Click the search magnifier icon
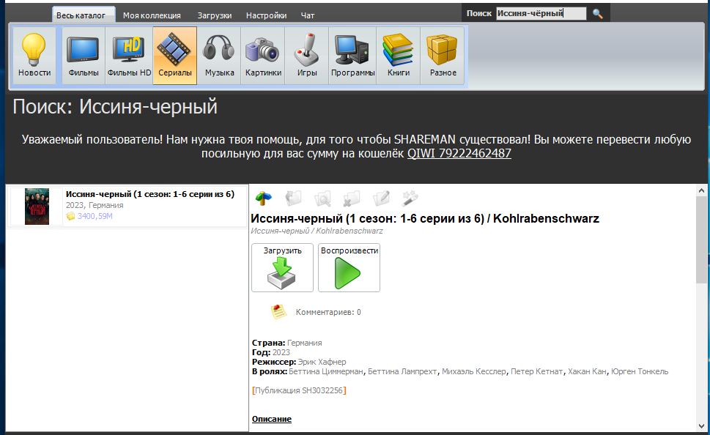 tap(598, 14)
